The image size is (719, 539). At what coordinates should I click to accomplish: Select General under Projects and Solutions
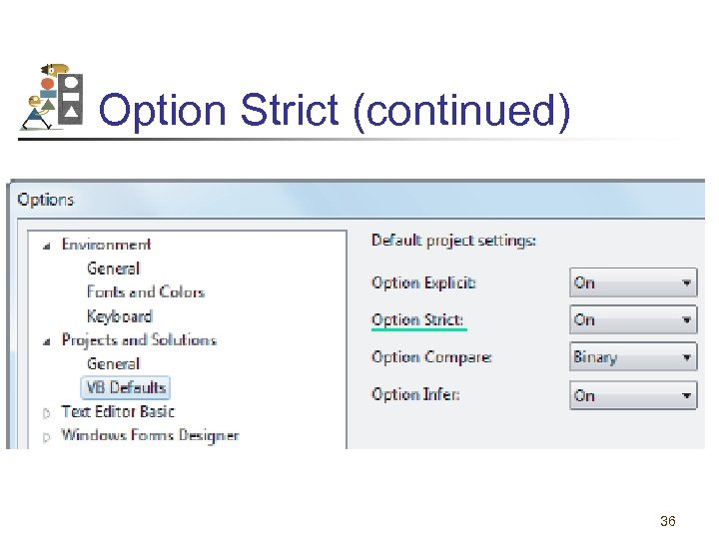[113, 364]
